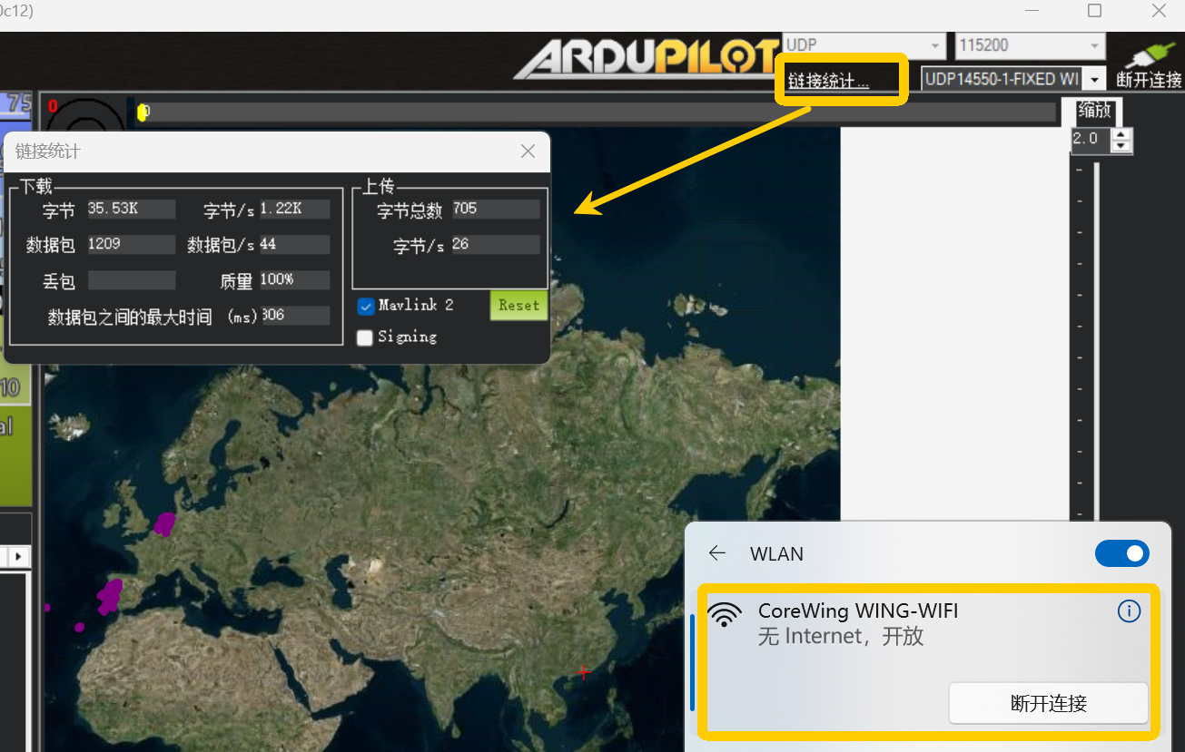Open the 链接统计... link
The width and height of the screenshot is (1185, 752).
coord(828,81)
